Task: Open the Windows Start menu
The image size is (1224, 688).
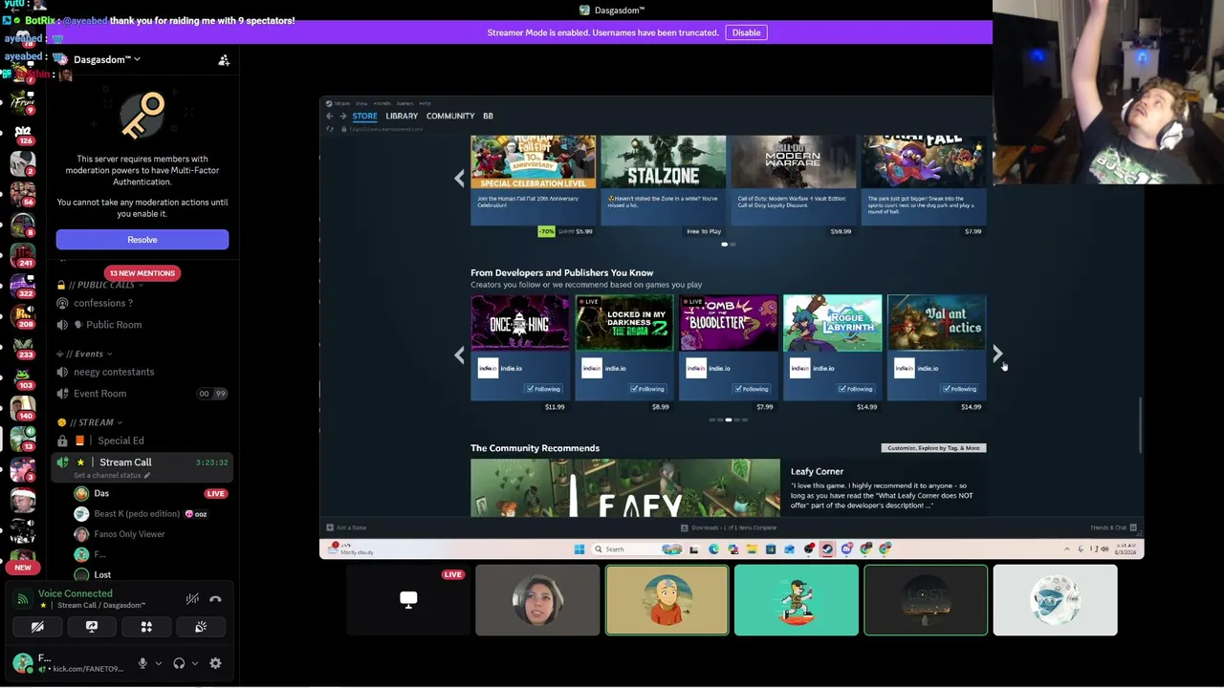Action: (579, 549)
